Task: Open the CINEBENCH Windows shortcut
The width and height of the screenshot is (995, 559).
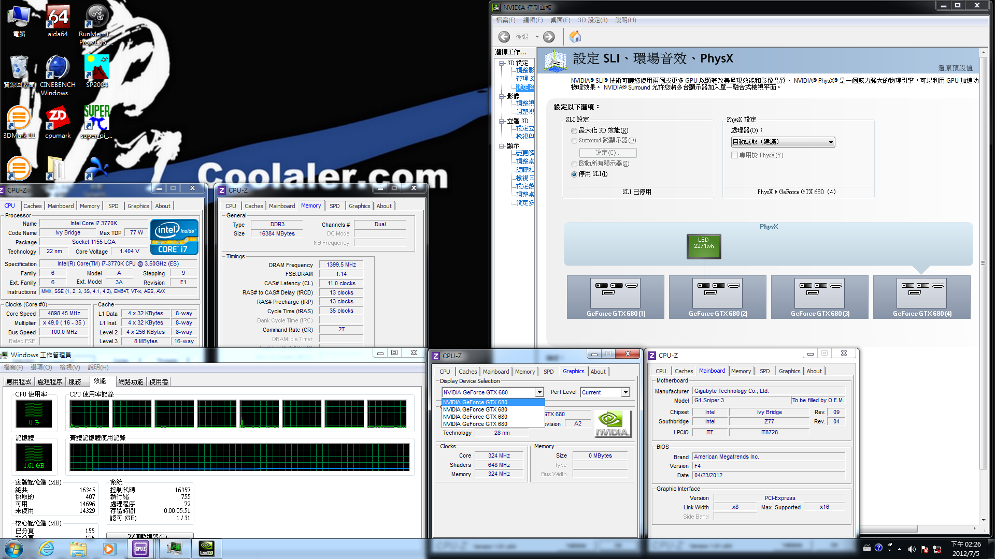Action: (58, 75)
